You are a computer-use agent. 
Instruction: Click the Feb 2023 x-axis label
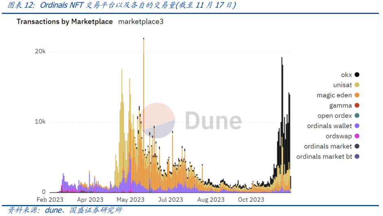tap(50, 200)
